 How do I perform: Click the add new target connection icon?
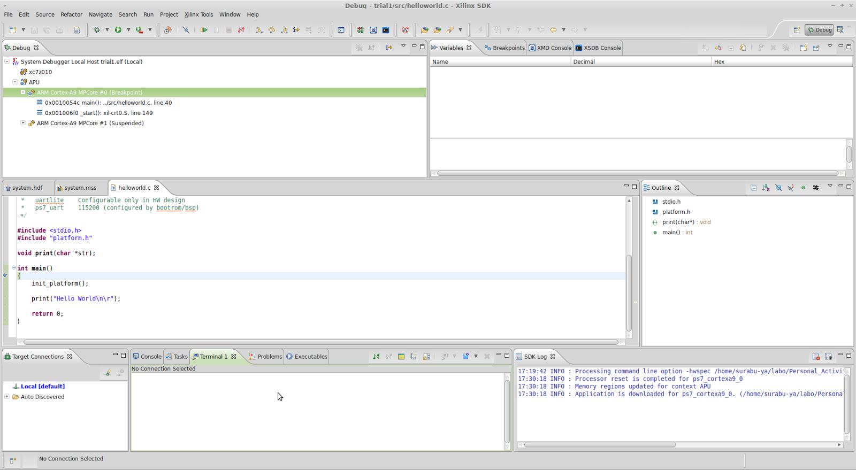tap(108, 373)
